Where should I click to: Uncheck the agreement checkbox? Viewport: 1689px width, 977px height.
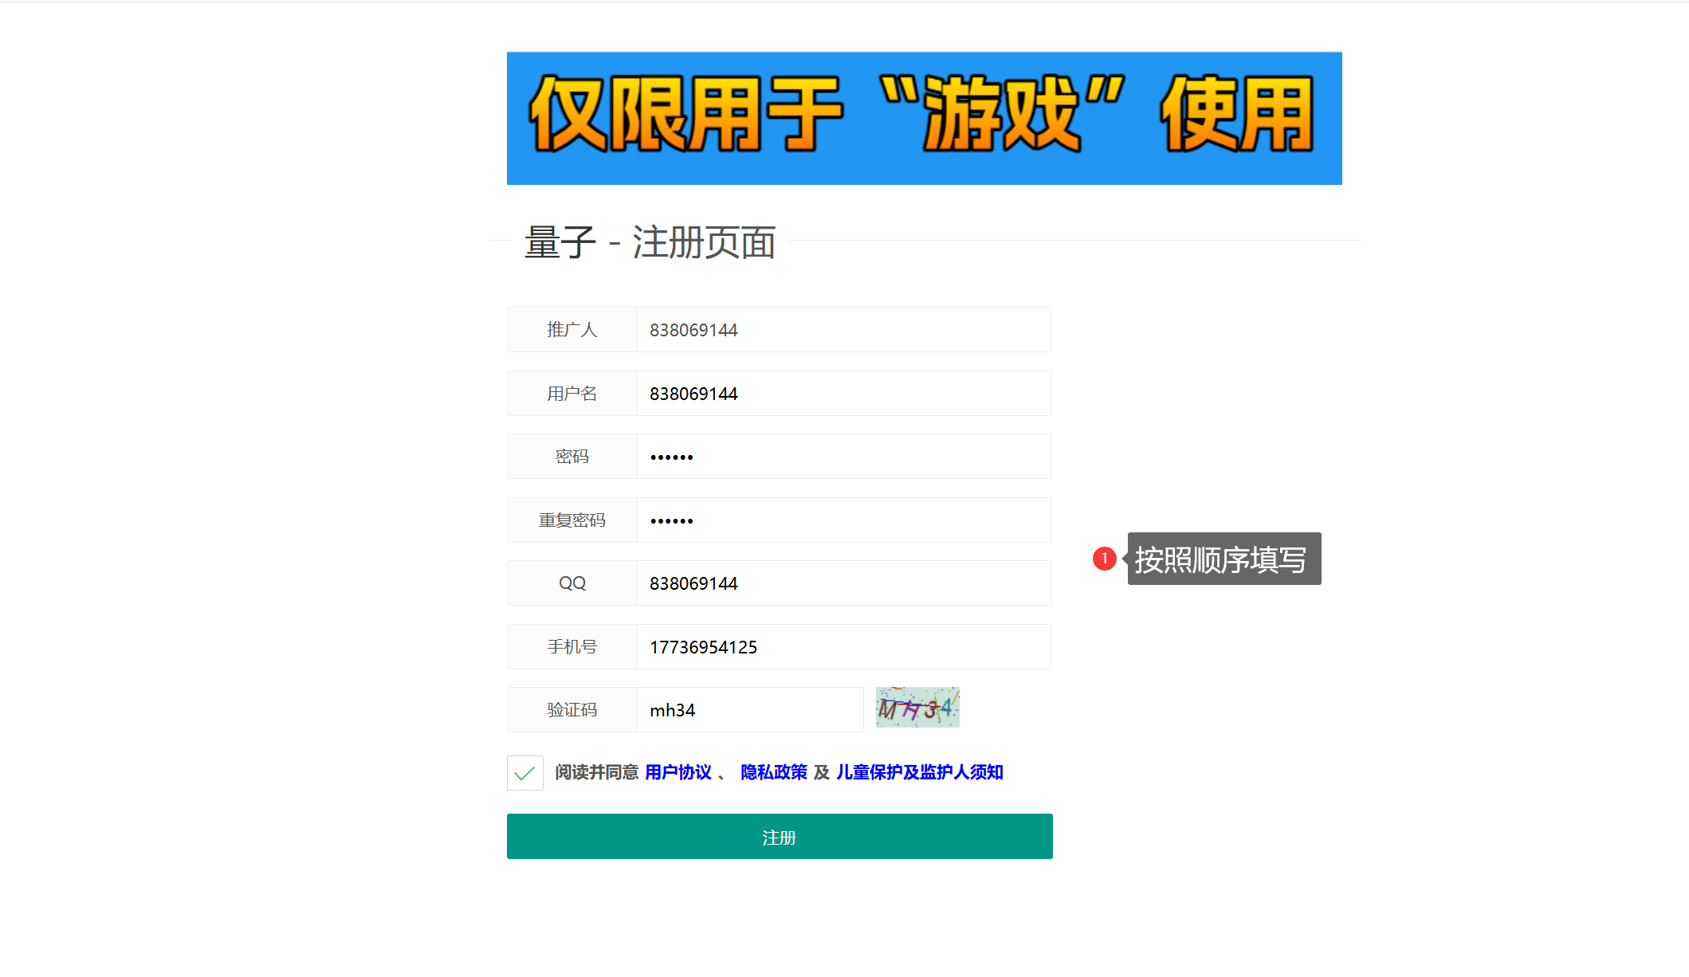tap(524, 773)
